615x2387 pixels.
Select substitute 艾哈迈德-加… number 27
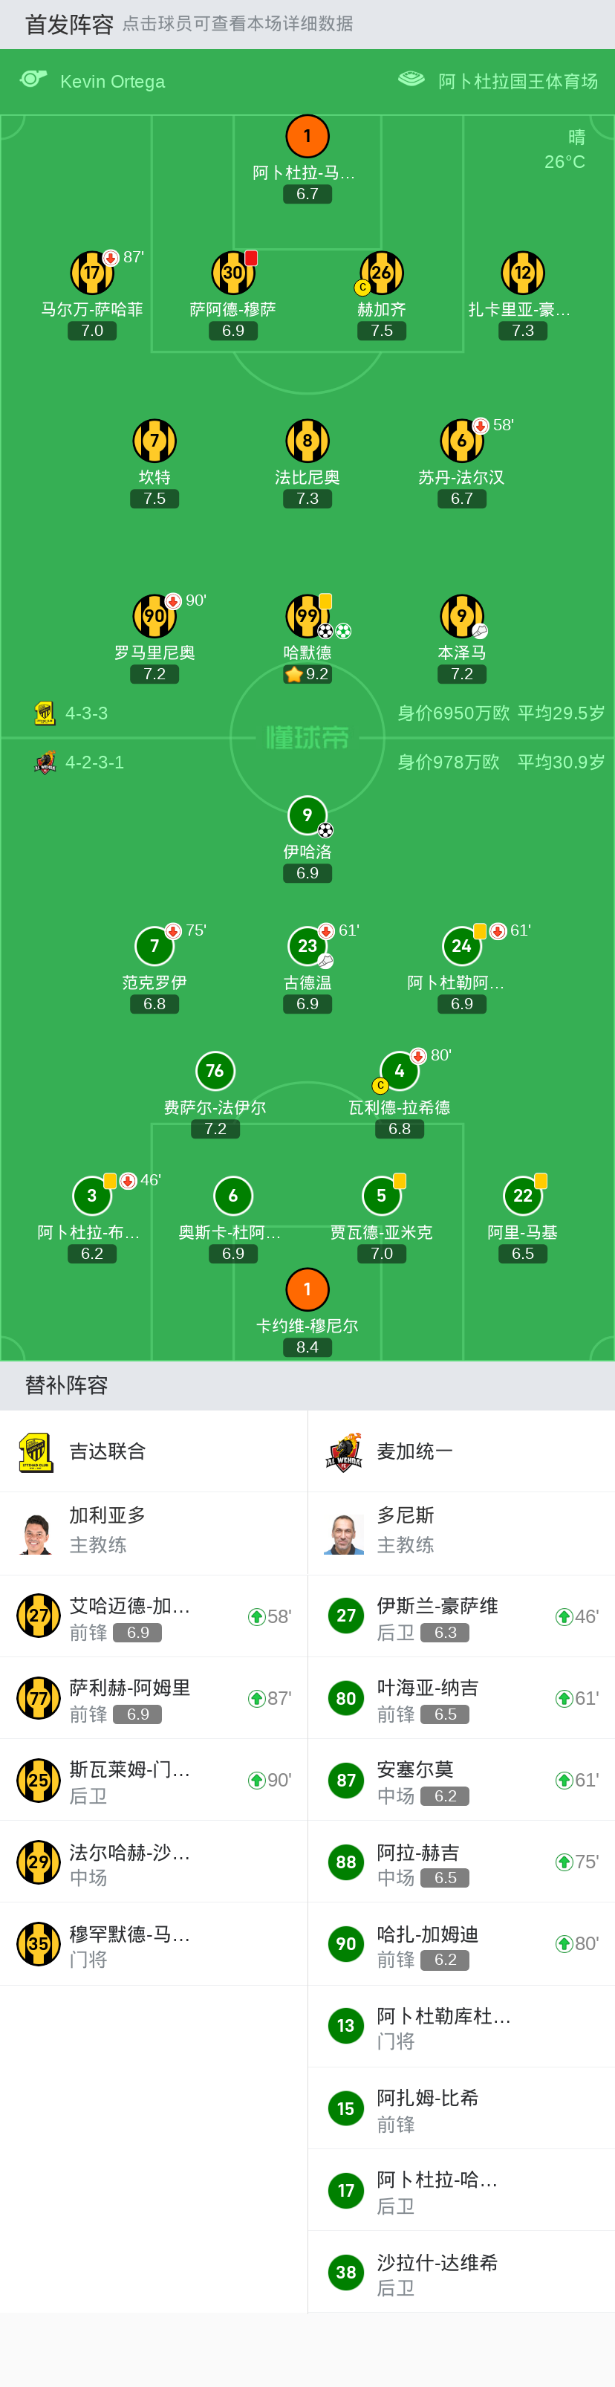(154, 1616)
